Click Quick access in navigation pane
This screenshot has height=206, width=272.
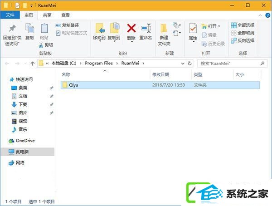[x=21, y=79]
